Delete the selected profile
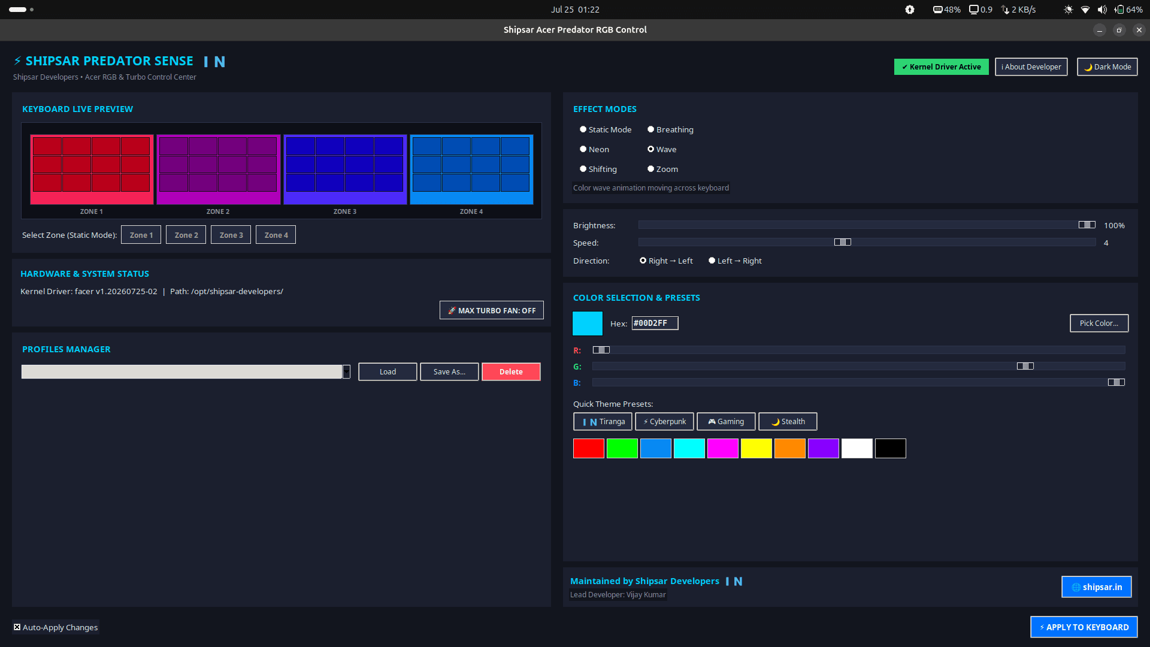This screenshot has height=647, width=1150. tap(511, 371)
